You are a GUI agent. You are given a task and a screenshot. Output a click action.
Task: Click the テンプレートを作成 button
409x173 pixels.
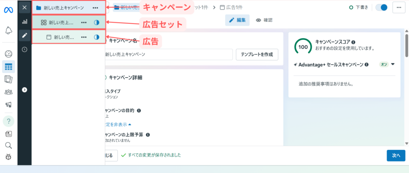pos(257,54)
